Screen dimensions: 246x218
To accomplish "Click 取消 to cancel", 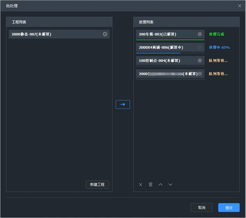I will pyautogui.click(x=202, y=208).
